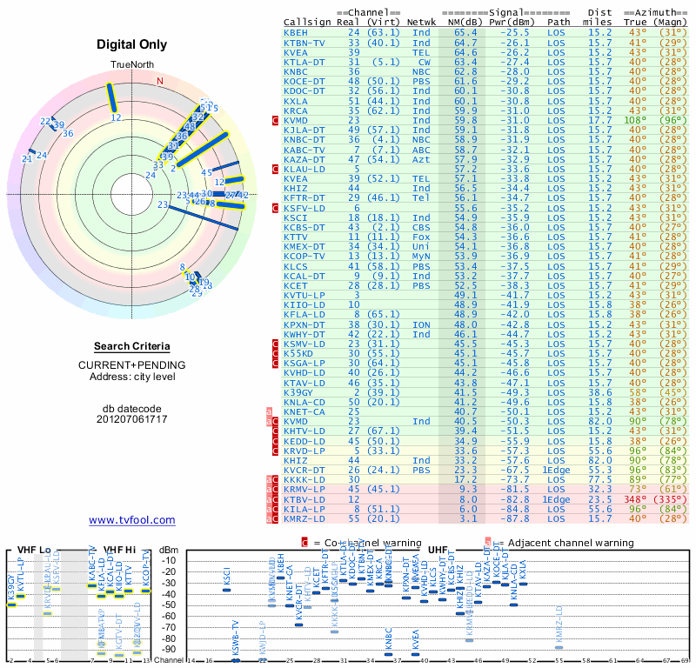Click the KCET callsign in the table
696x668 pixels.
[296, 286]
